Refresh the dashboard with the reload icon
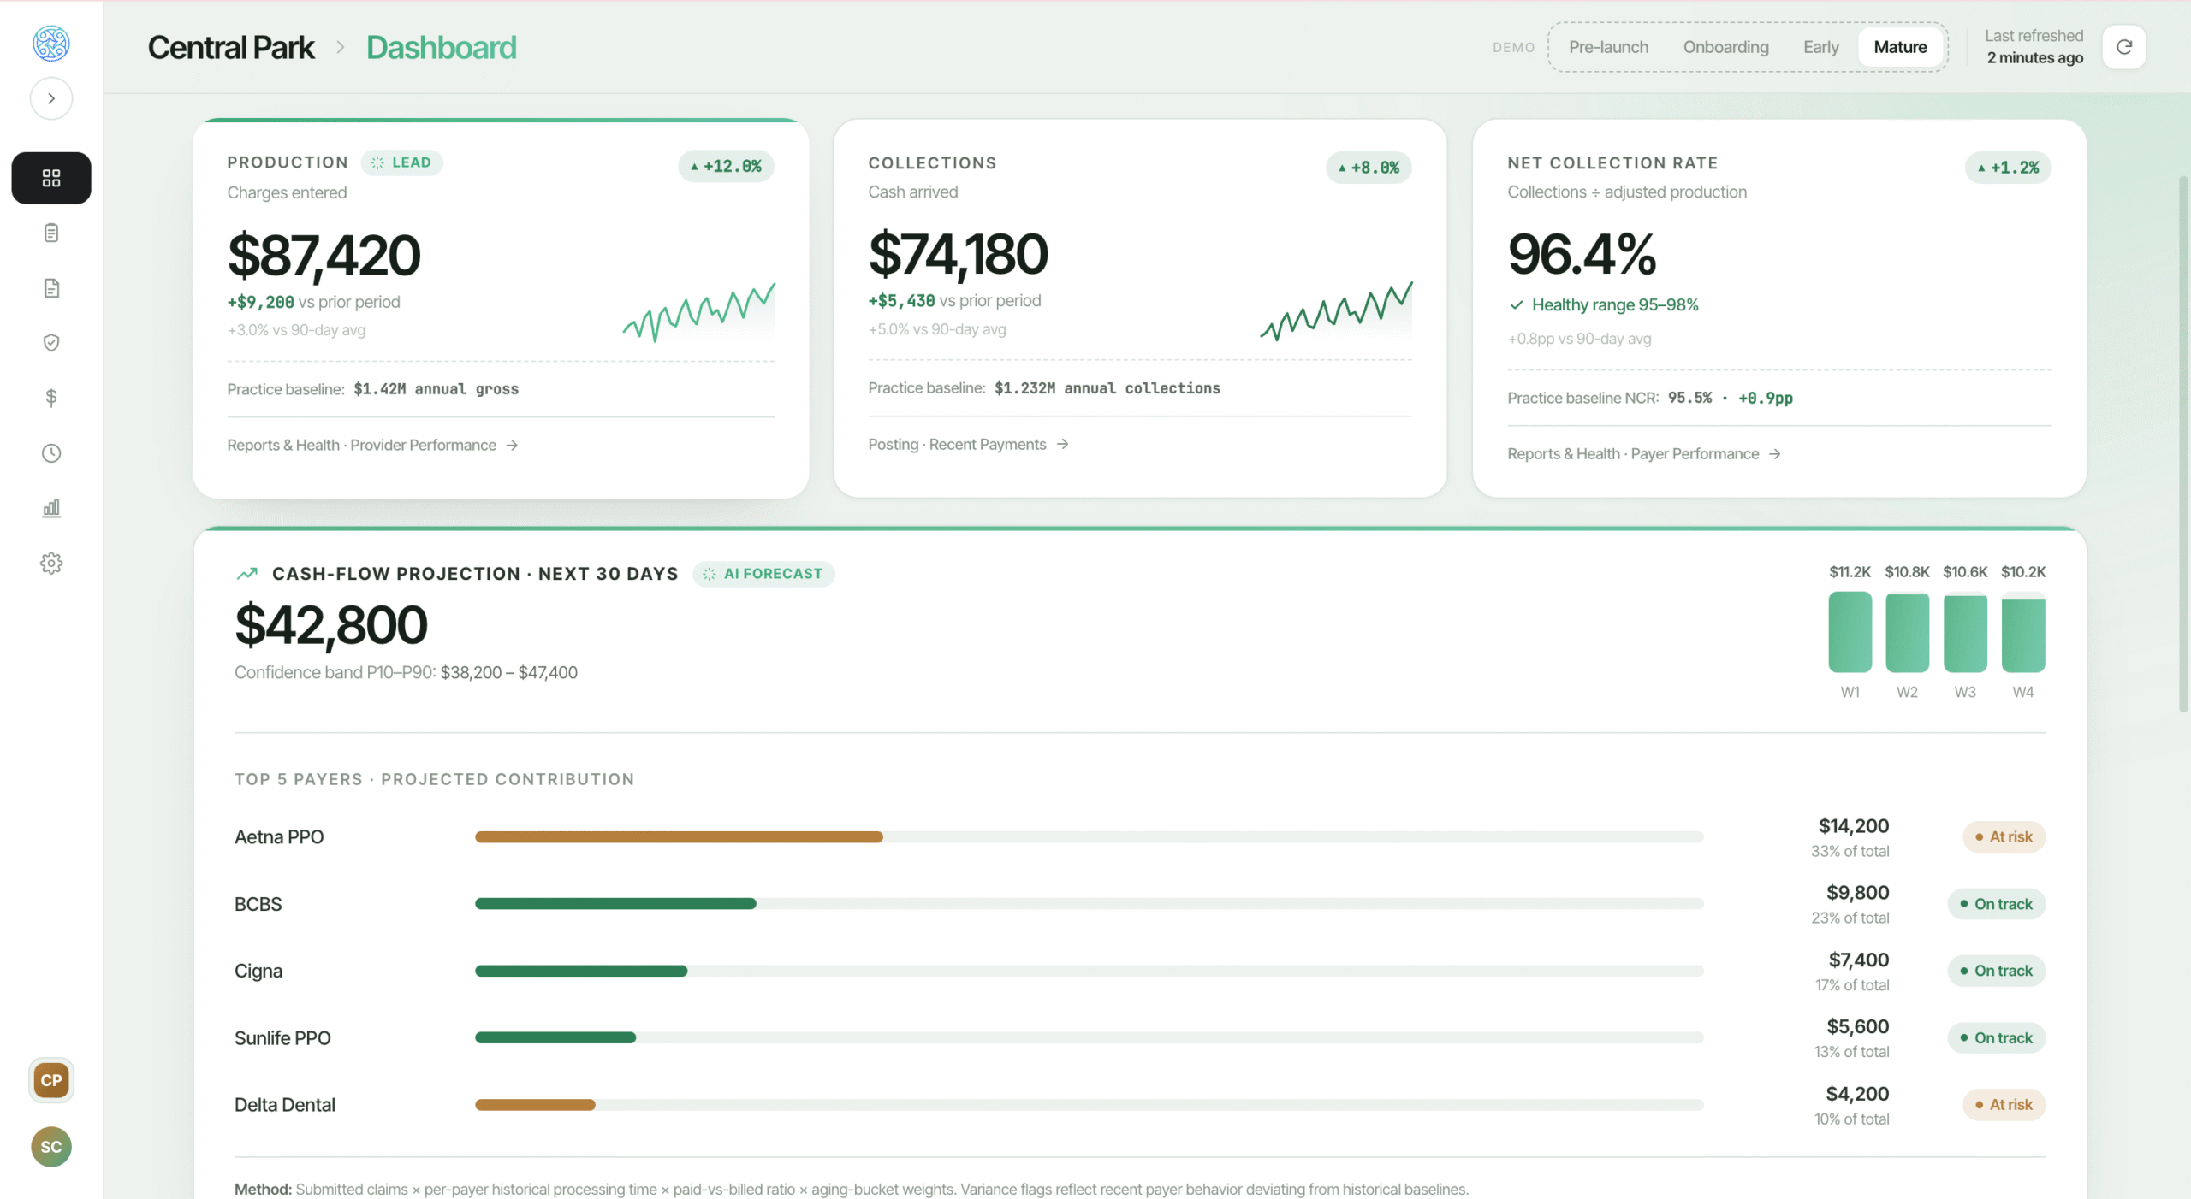Screen dimensions: 2191x1199 2124,47
